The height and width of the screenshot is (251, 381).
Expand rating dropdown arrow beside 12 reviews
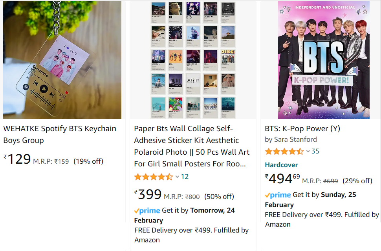click(x=177, y=177)
